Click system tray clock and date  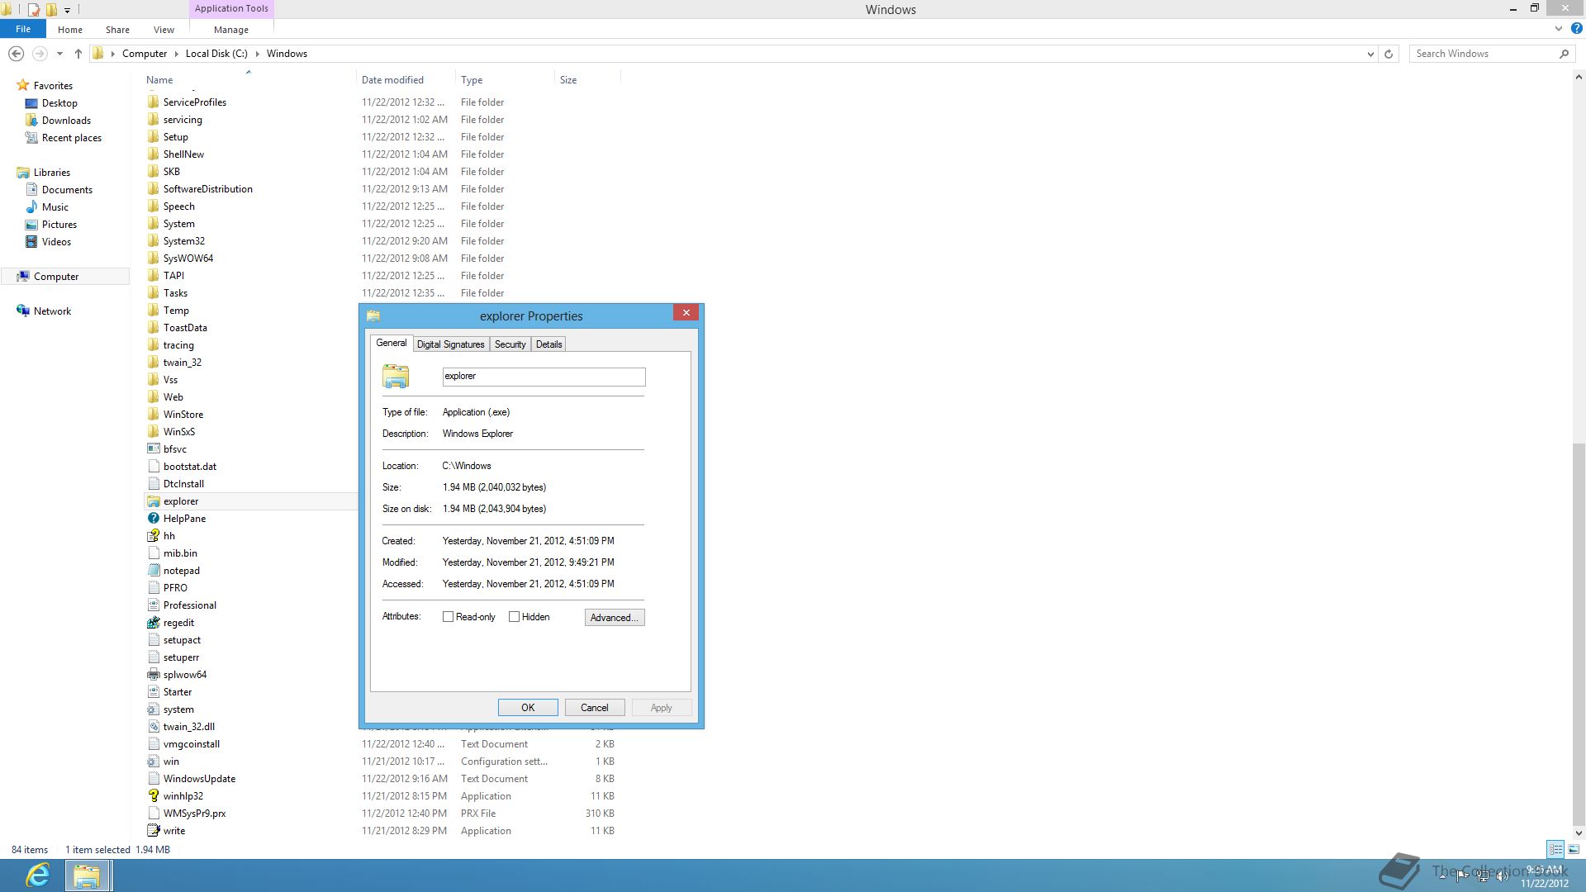tap(1544, 876)
